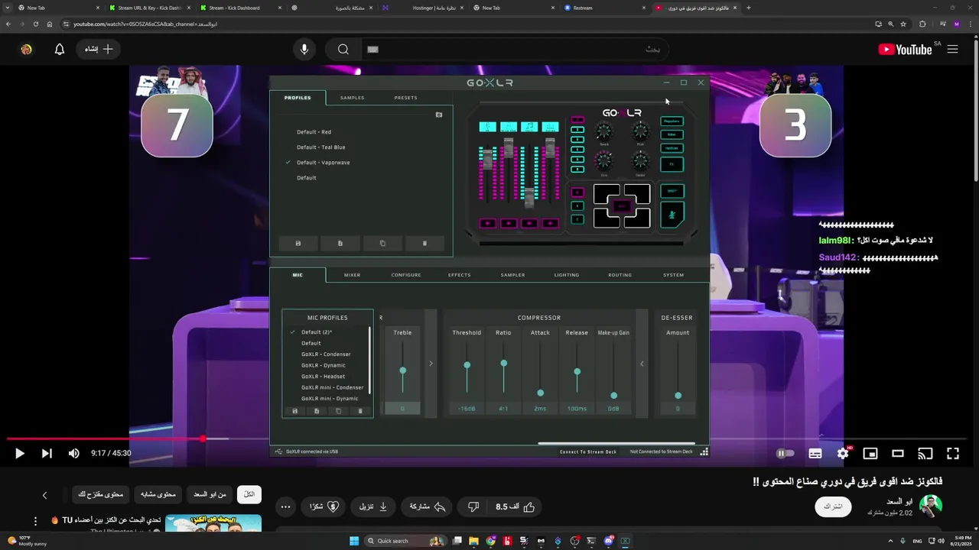Play the YouTube video
Image resolution: width=979 pixels, height=550 pixels.
[x=19, y=453]
